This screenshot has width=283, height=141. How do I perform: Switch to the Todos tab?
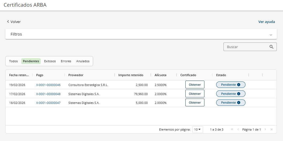(13, 61)
